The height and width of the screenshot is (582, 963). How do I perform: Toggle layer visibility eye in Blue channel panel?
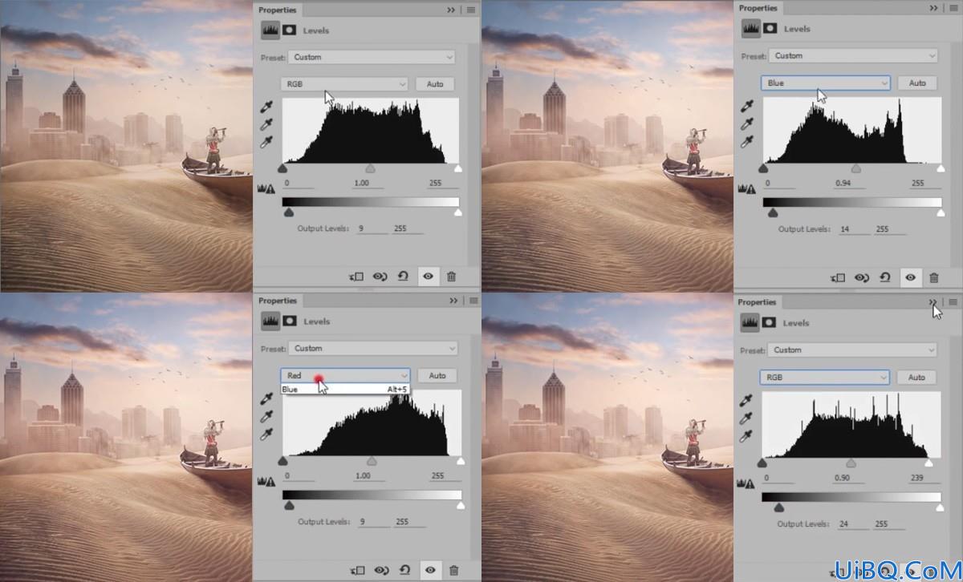911,277
